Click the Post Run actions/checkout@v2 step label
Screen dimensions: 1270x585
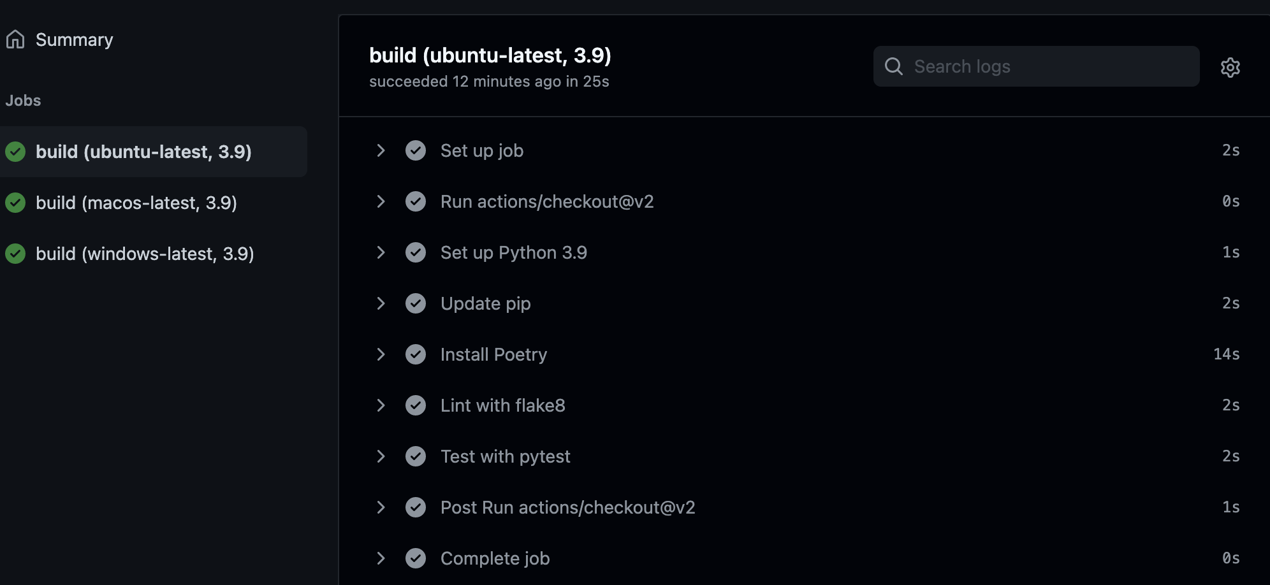[567, 507]
